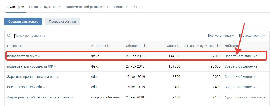Show the Обновлено column help hint [?]
The image size is (270, 106).
coord(146,46)
